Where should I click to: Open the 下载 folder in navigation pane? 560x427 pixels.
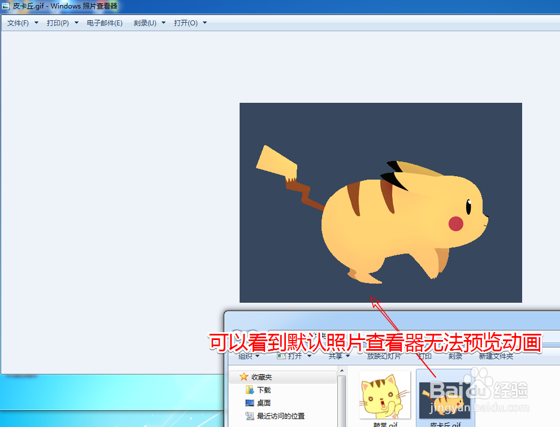pyautogui.click(x=258, y=390)
